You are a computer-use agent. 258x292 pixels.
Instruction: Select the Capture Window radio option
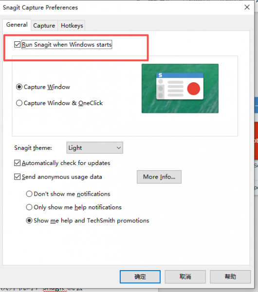click(19, 87)
